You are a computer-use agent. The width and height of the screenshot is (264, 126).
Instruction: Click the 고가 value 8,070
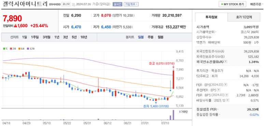click(106, 15)
